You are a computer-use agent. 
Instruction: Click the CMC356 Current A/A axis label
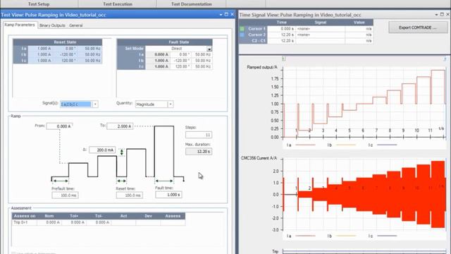[x=259, y=158]
